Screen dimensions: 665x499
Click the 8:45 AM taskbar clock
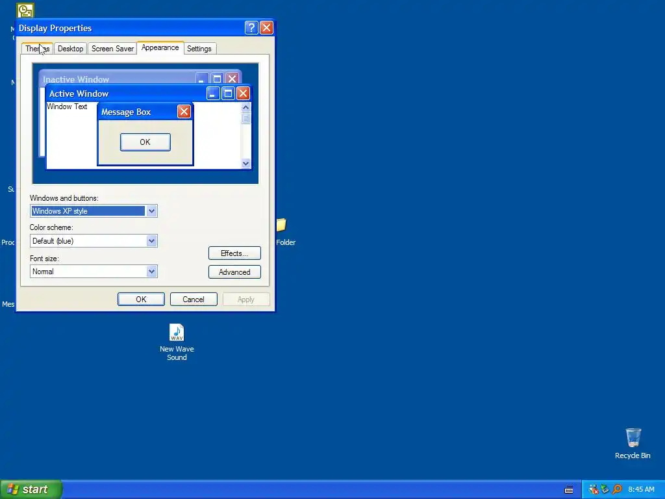pos(641,489)
